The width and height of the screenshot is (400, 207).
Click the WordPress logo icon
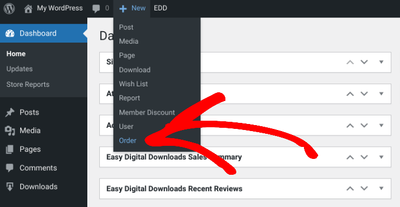(9, 8)
